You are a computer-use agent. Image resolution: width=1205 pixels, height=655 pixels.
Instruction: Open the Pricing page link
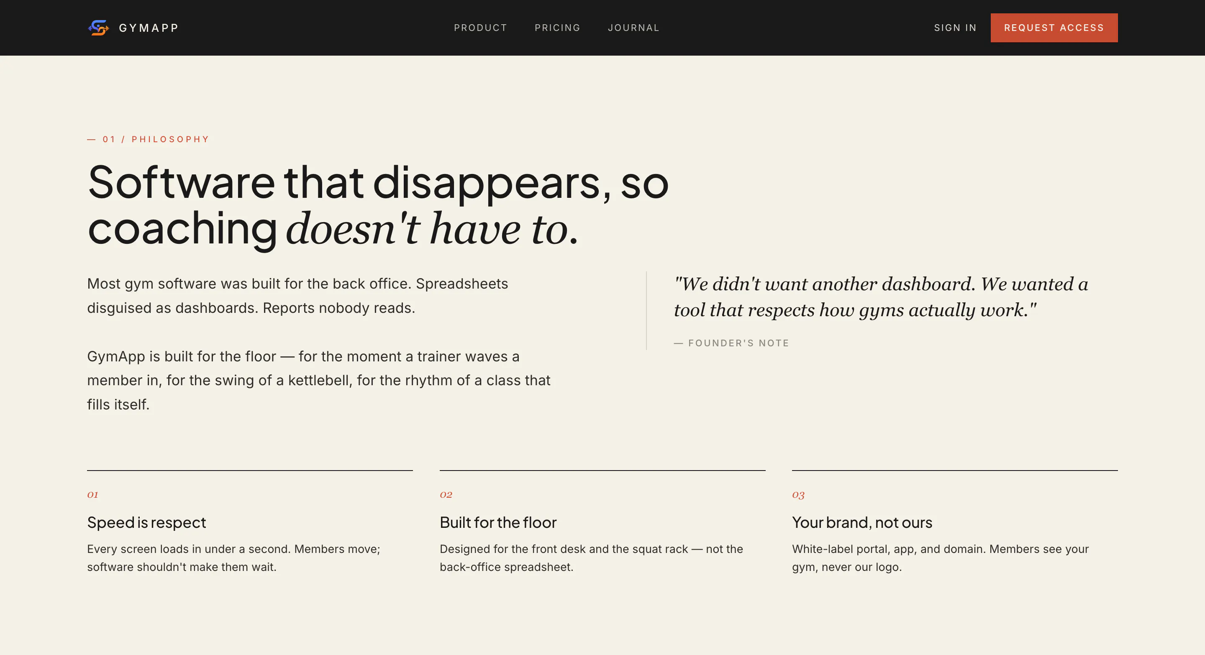tap(557, 28)
